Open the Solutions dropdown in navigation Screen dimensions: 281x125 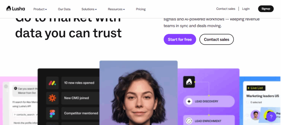pyautogui.click(x=89, y=9)
